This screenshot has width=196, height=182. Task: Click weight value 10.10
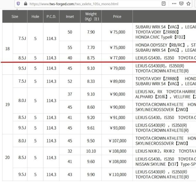(91, 151)
